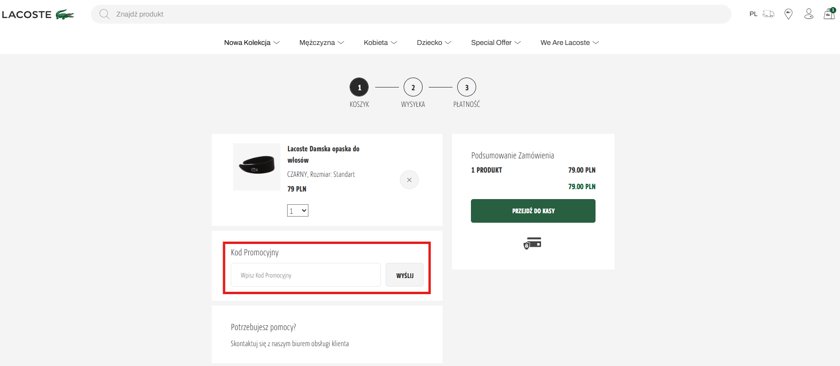Expand the Mężczyzna menu
Image resolution: width=840 pixels, height=366 pixels.
[x=321, y=43]
